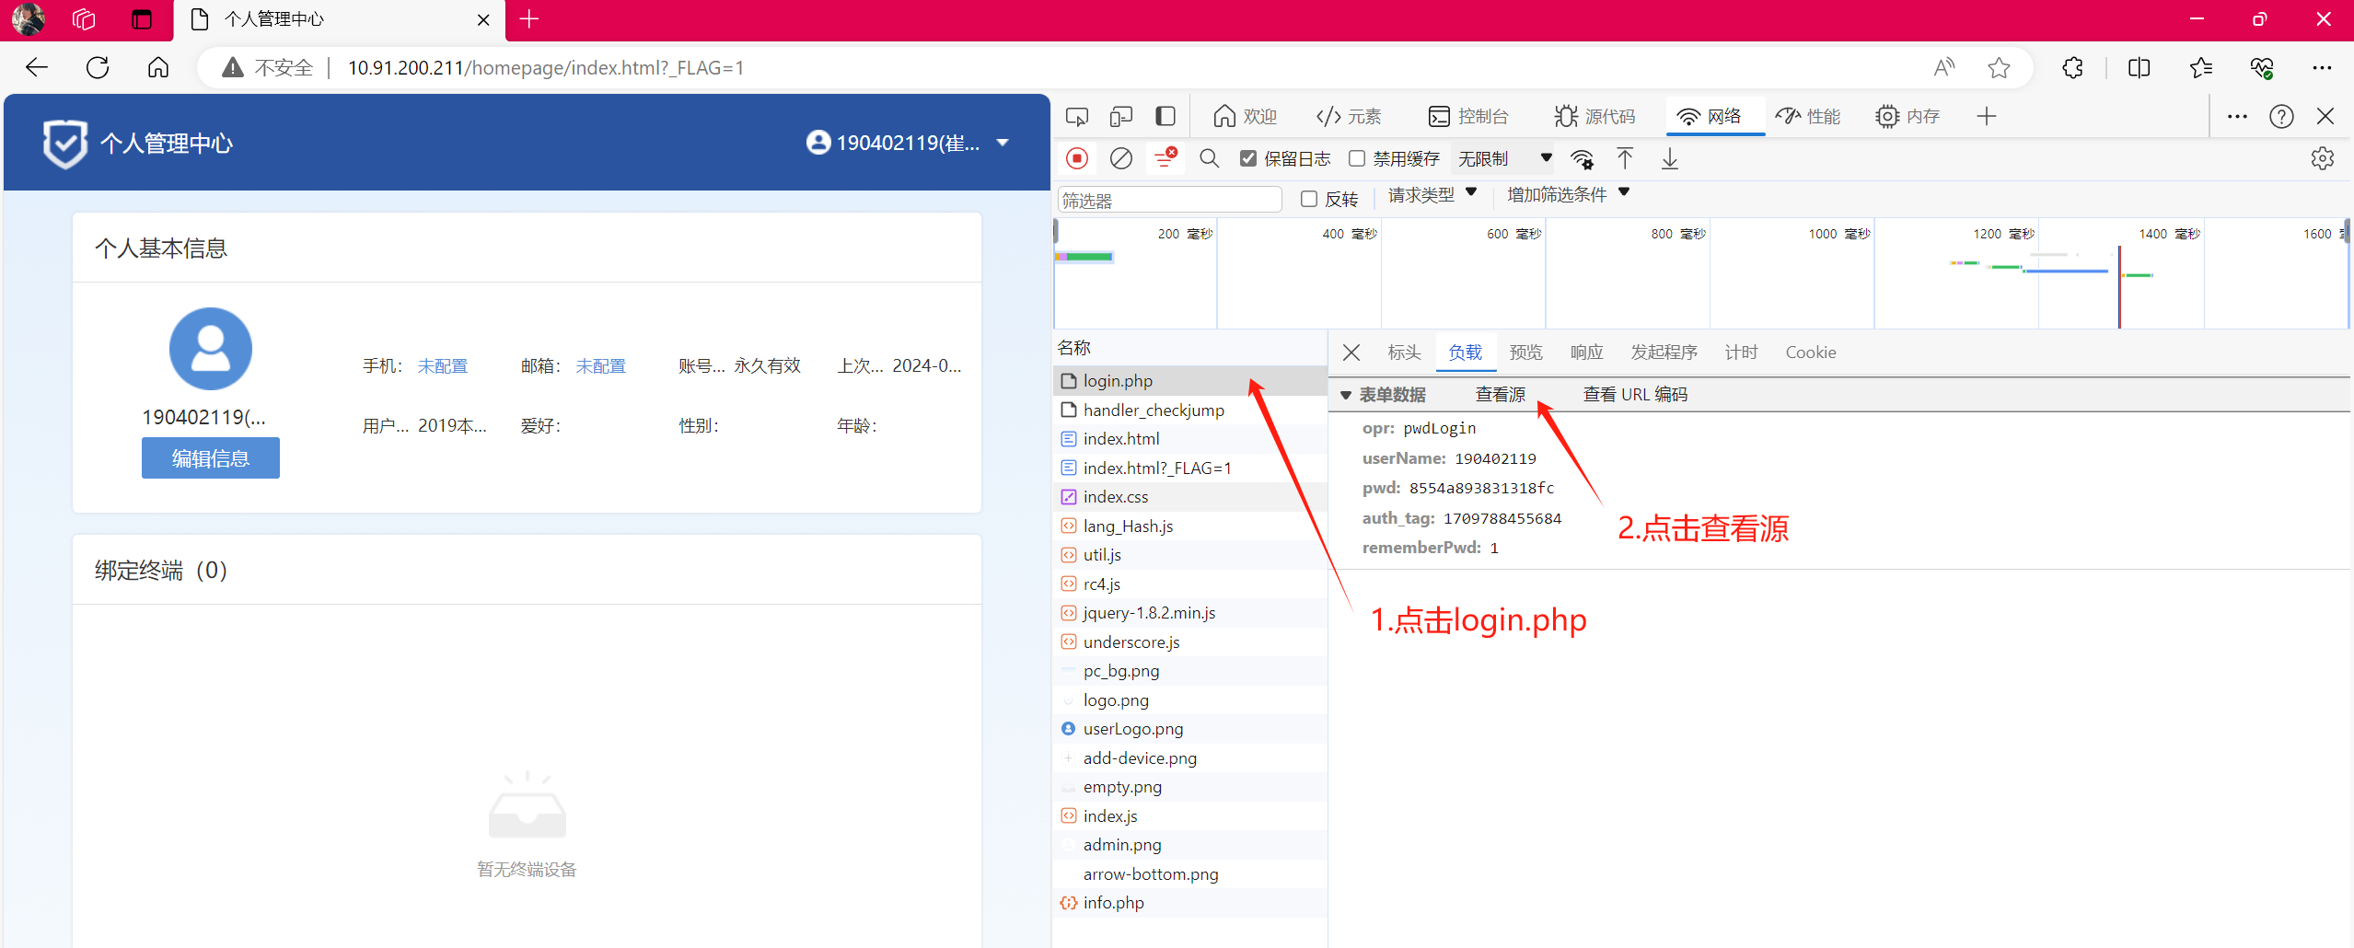Viewport: 2354px width, 948px height.
Task: Export HAR file download arrow
Action: coord(1669,158)
